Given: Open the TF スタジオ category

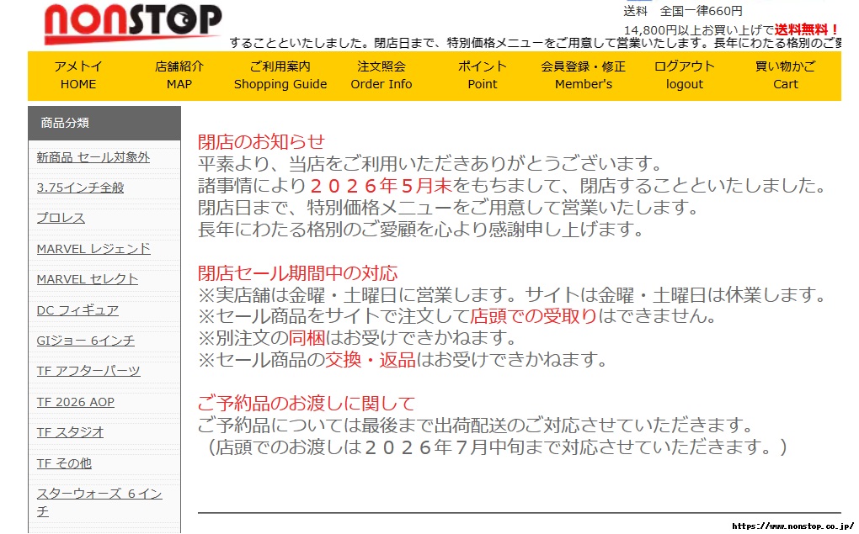Looking at the screenshot, I should pyautogui.click(x=70, y=432).
